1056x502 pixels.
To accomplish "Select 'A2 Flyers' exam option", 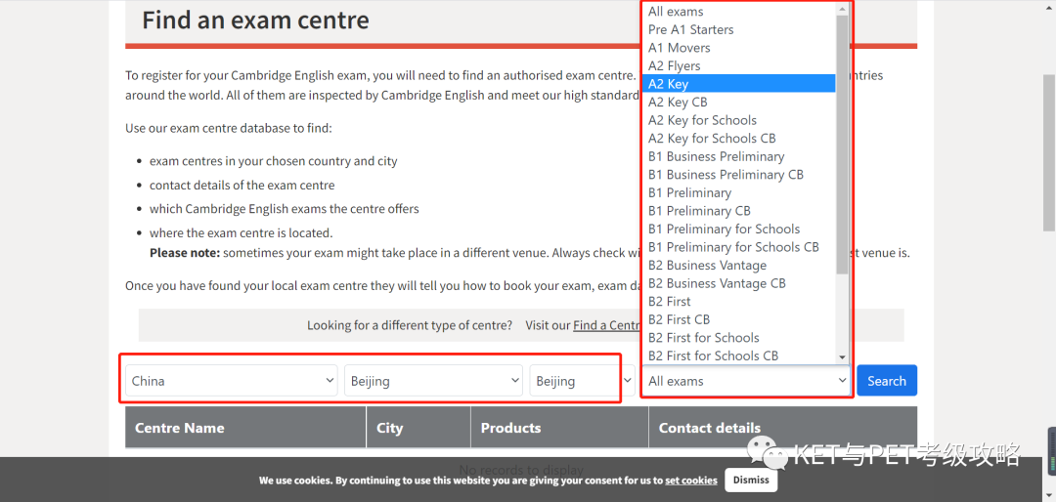I will [x=739, y=66].
